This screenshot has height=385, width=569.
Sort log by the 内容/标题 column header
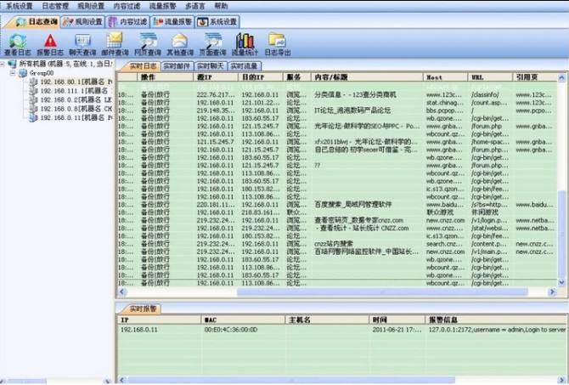[x=367, y=77]
